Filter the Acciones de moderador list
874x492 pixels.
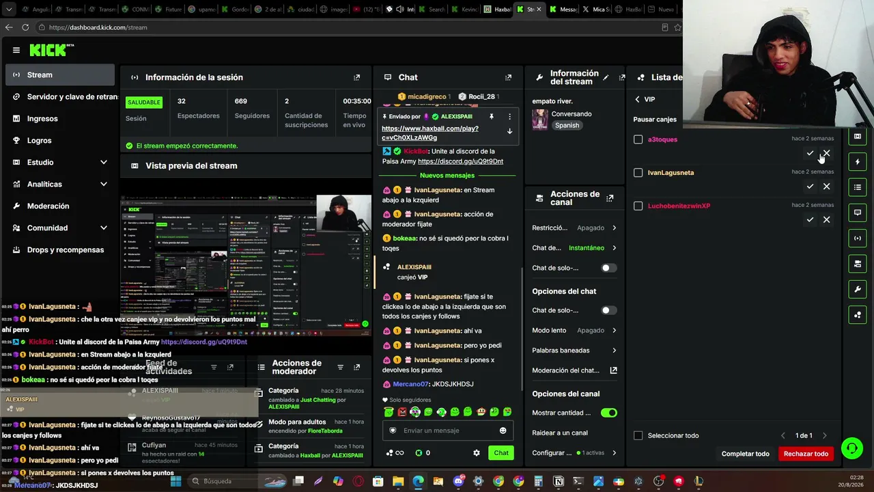point(340,368)
